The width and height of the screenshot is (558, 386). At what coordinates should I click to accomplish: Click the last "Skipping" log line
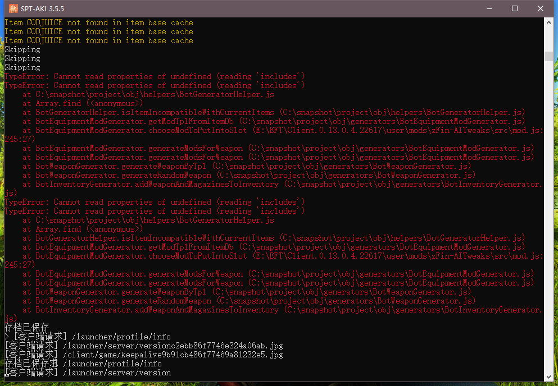pos(22,68)
